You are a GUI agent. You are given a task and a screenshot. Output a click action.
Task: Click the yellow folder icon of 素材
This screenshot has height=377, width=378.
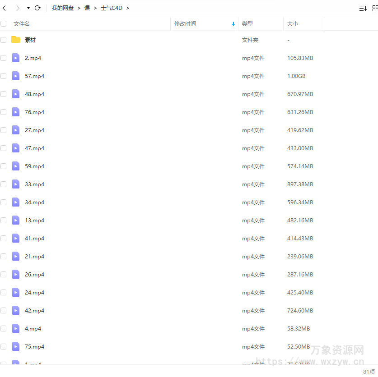point(16,40)
